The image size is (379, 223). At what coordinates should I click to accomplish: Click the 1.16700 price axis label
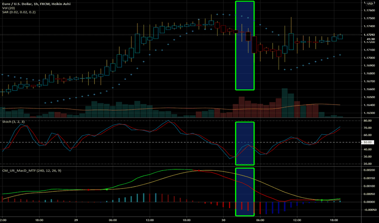click(x=369, y=81)
